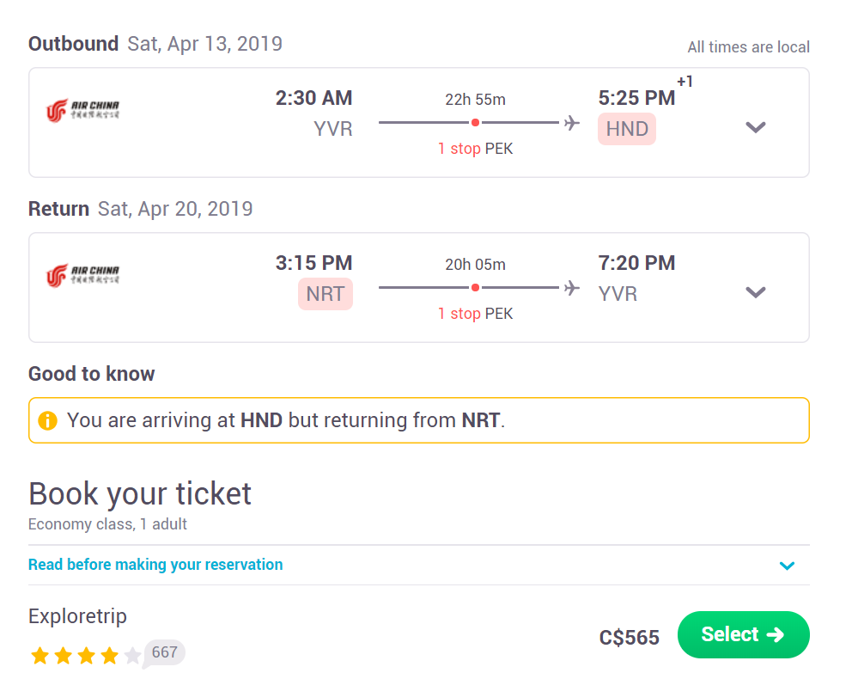Click the 667 reviews count bubble
Image resolution: width=858 pixels, height=673 pixels.
[x=165, y=652]
